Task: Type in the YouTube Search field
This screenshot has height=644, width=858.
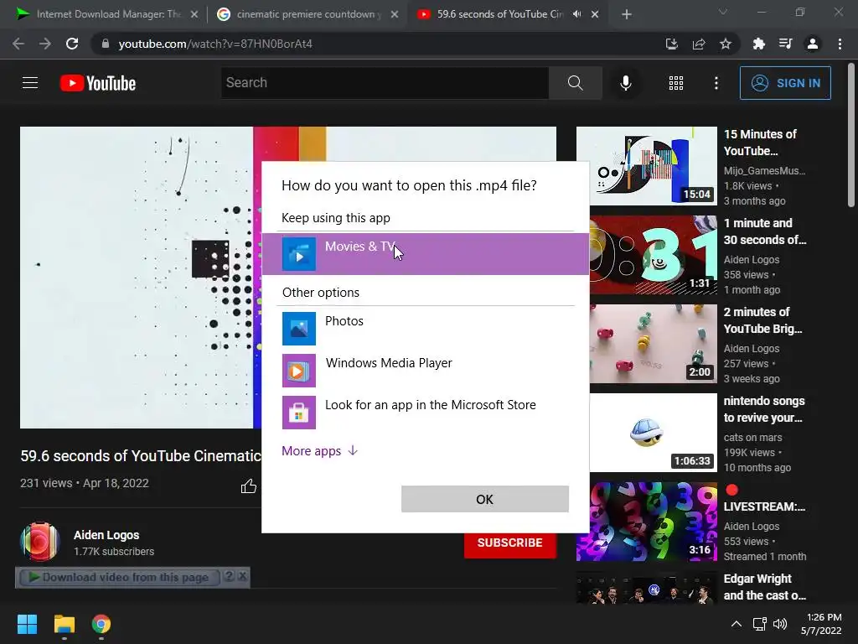Action: click(385, 83)
